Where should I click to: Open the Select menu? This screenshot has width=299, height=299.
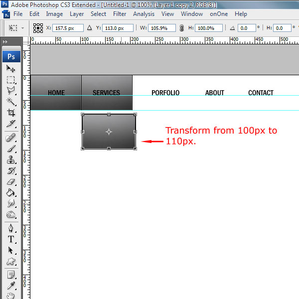[x=98, y=14]
